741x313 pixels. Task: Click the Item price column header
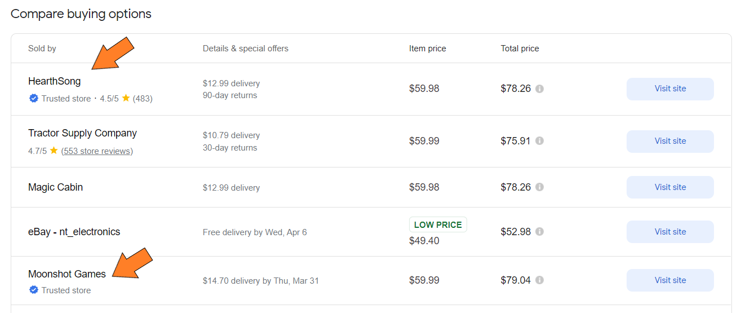point(427,49)
